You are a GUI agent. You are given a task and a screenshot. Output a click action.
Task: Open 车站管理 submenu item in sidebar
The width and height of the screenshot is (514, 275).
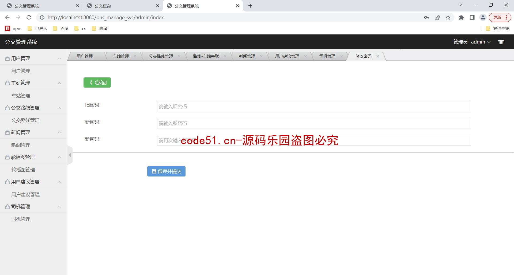coord(21,96)
